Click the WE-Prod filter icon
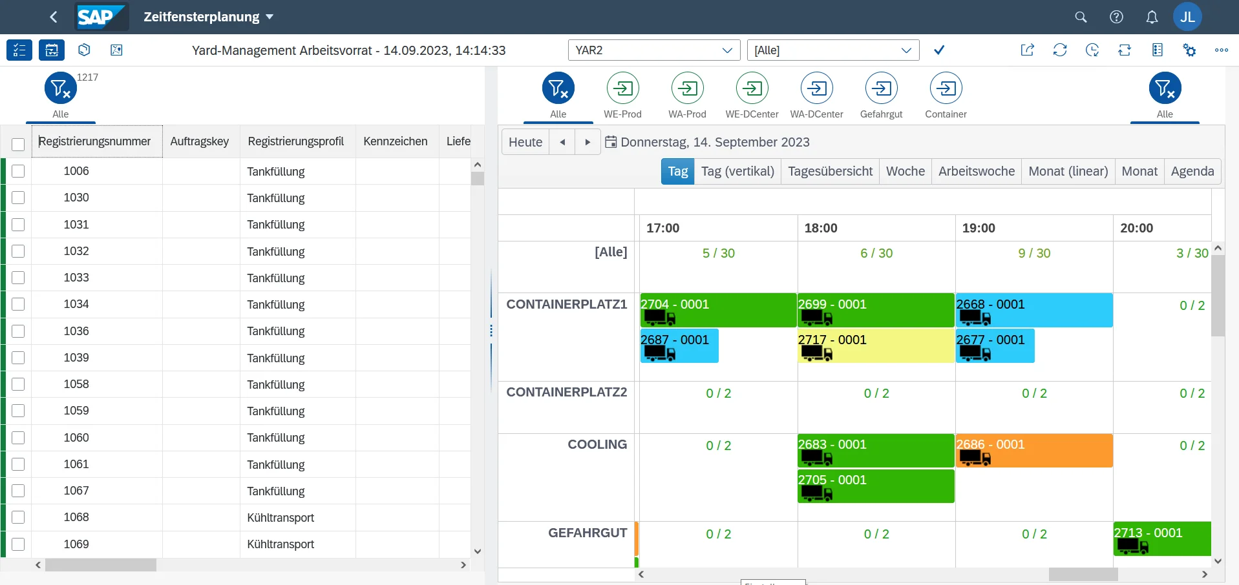 (x=622, y=88)
